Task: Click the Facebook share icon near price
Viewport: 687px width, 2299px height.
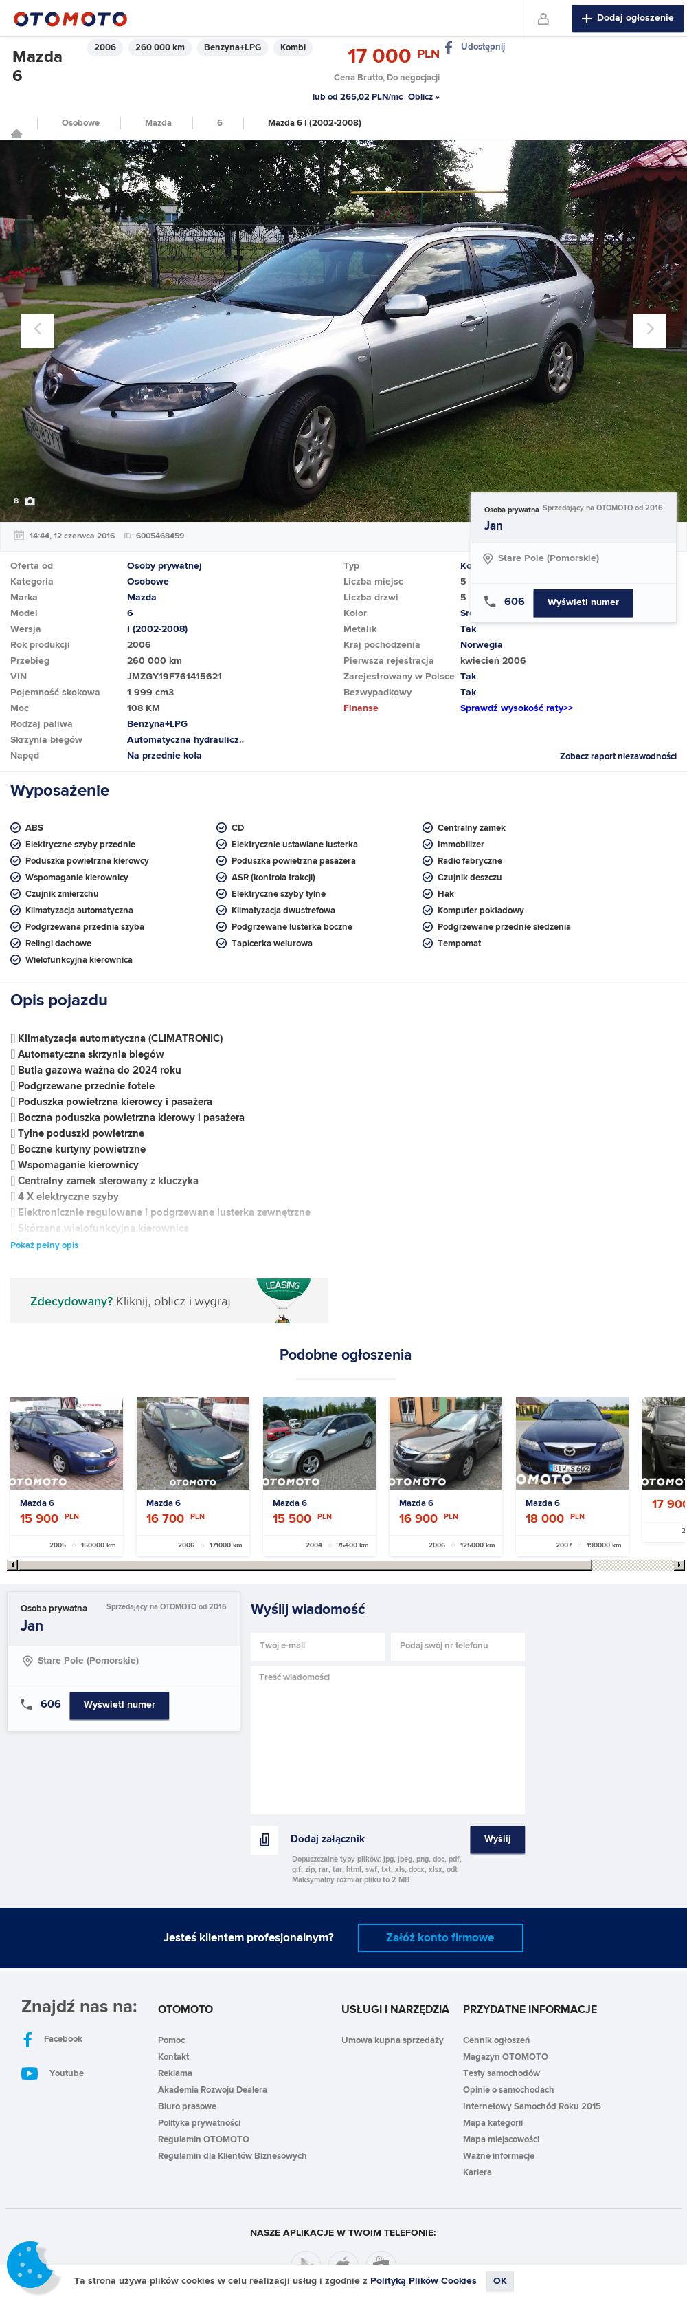Action: pyautogui.click(x=448, y=47)
